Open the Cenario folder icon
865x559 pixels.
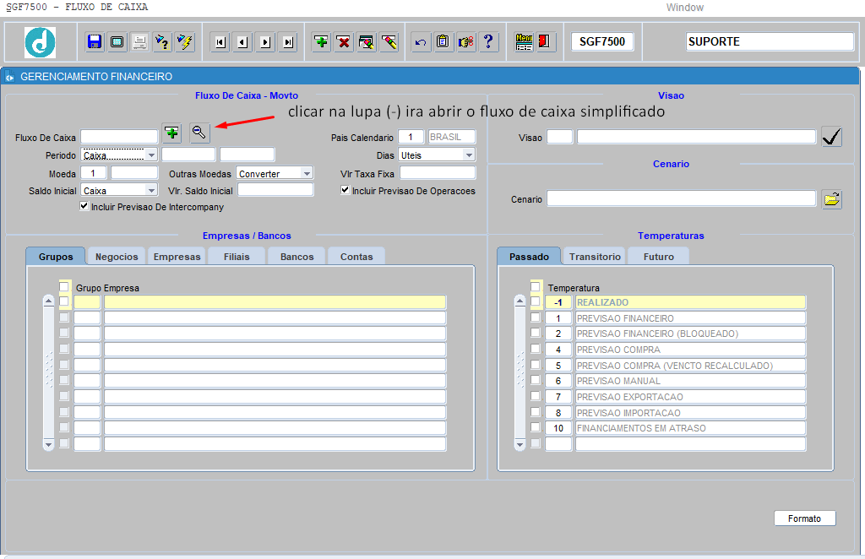[x=832, y=199]
